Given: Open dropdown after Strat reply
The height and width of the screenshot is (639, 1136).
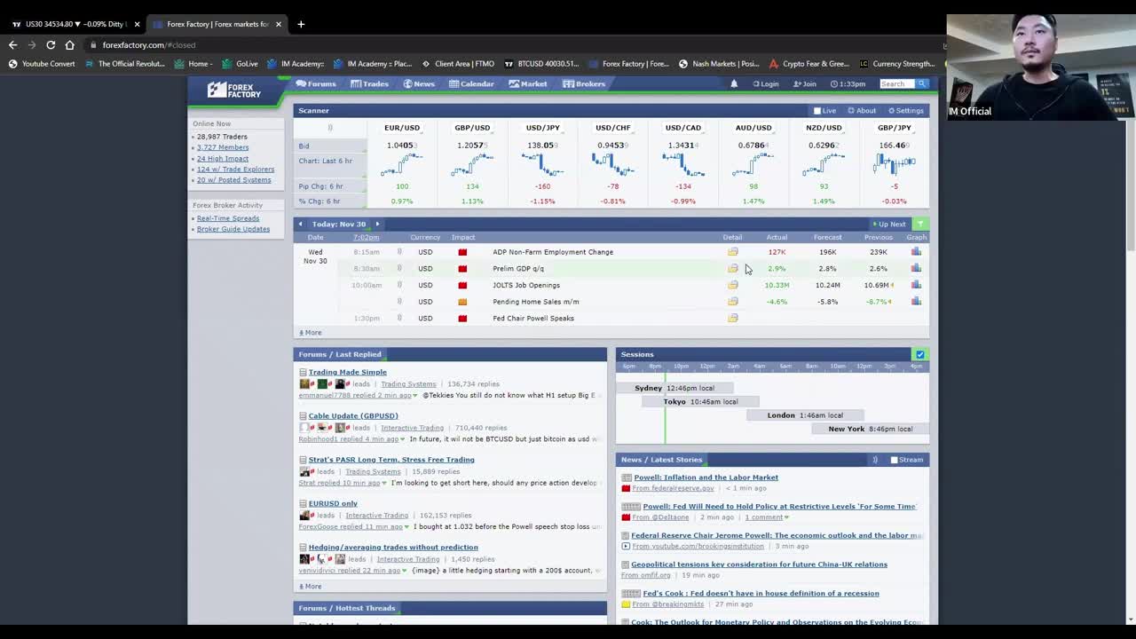Looking at the screenshot, I should coord(385,483).
